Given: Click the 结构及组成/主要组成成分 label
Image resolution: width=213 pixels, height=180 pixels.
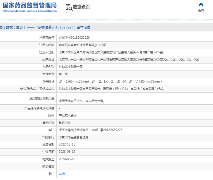Looking at the screenshot, I should coord(37,89).
